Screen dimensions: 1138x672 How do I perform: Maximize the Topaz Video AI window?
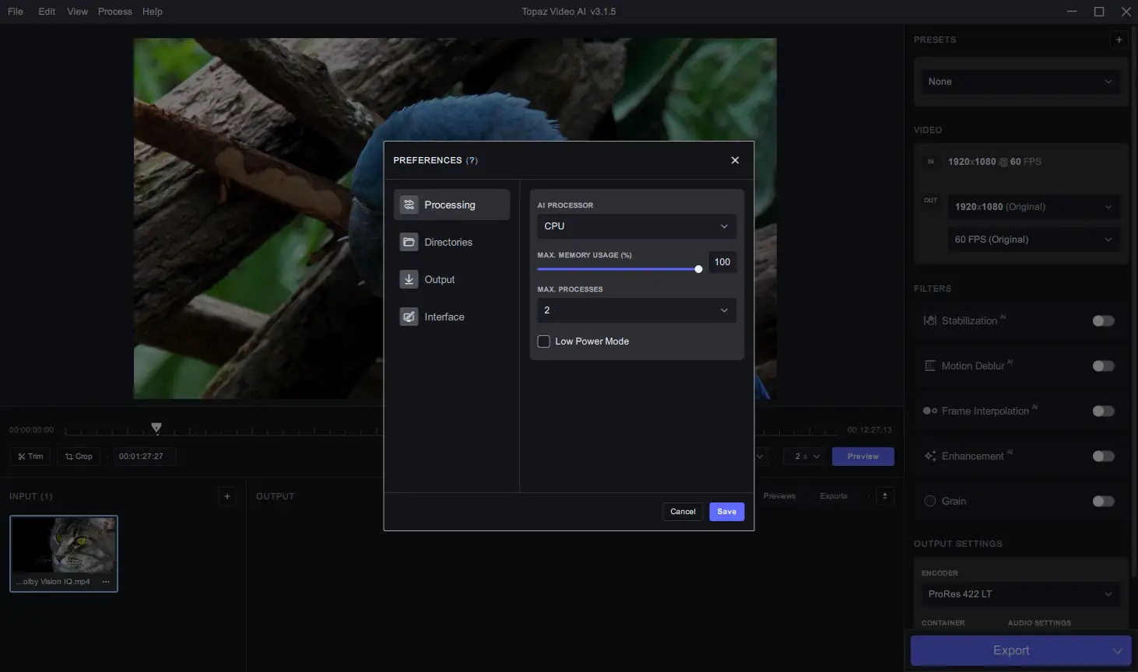1099,12
